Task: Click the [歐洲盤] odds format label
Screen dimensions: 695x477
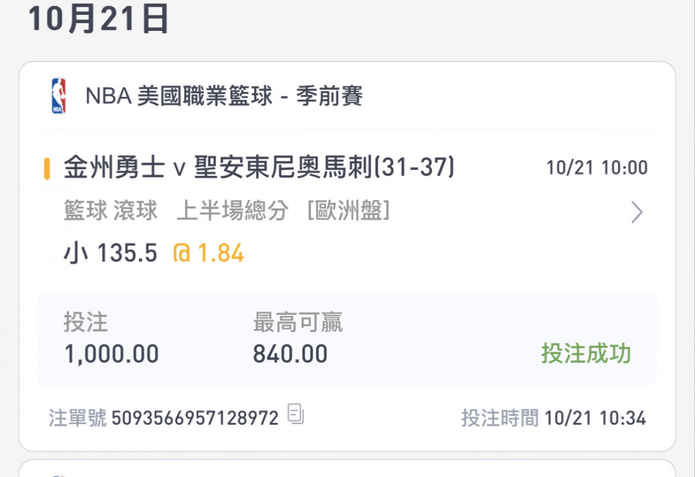Action: tap(349, 210)
